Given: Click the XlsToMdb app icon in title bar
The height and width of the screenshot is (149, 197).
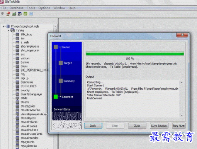Looking at the screenshot, I should coord(2,2).
